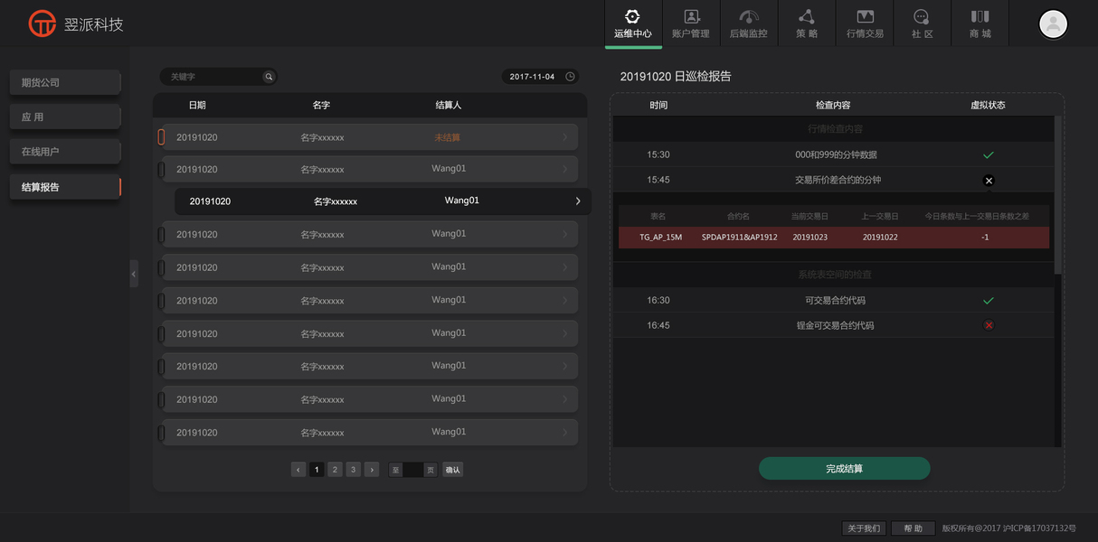This screenshot has height=542, width=1098.
Task: Open the 关于我们 link
Action: tap(863, 528)
